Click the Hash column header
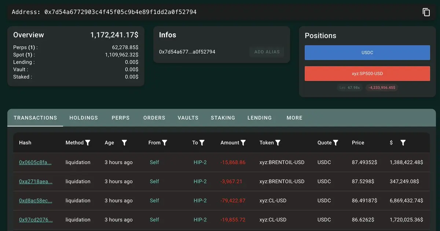The width and height of the screenshot is (440, 231). (x=25, y=143)
